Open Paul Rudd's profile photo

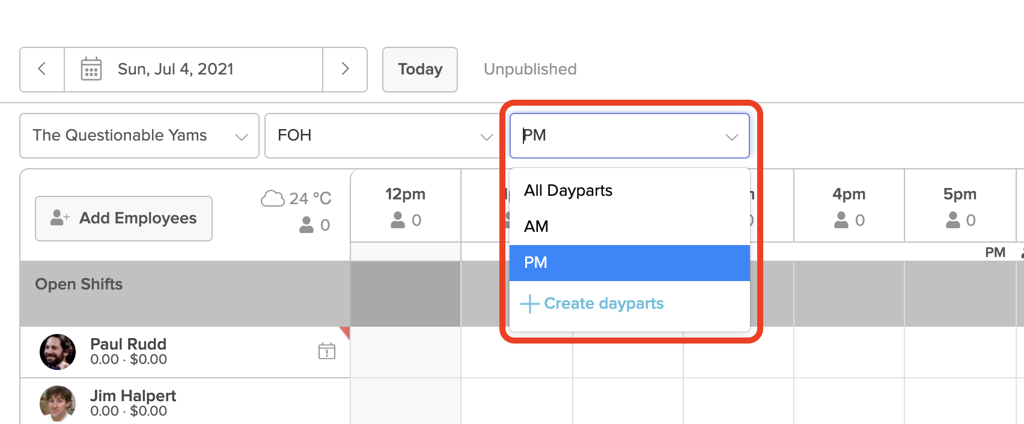tap(58, 352)
